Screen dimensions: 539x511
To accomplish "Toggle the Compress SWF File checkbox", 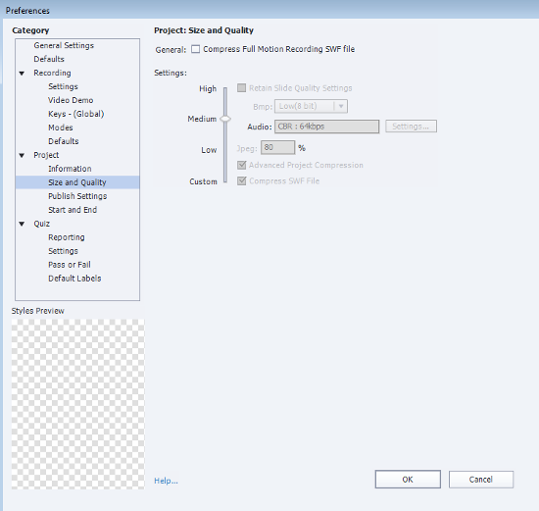I will point(242,181).
